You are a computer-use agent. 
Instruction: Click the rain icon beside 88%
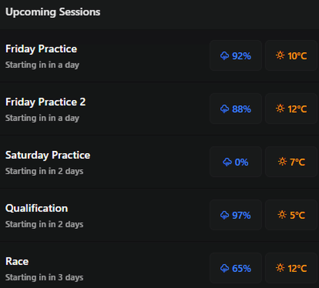224,109
